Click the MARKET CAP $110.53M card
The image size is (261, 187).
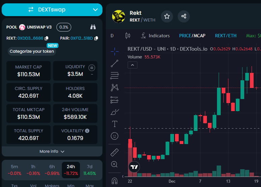click(x=29, y=71)
